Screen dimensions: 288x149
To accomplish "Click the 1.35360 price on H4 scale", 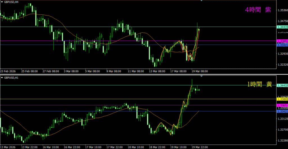I will [282, 10].
